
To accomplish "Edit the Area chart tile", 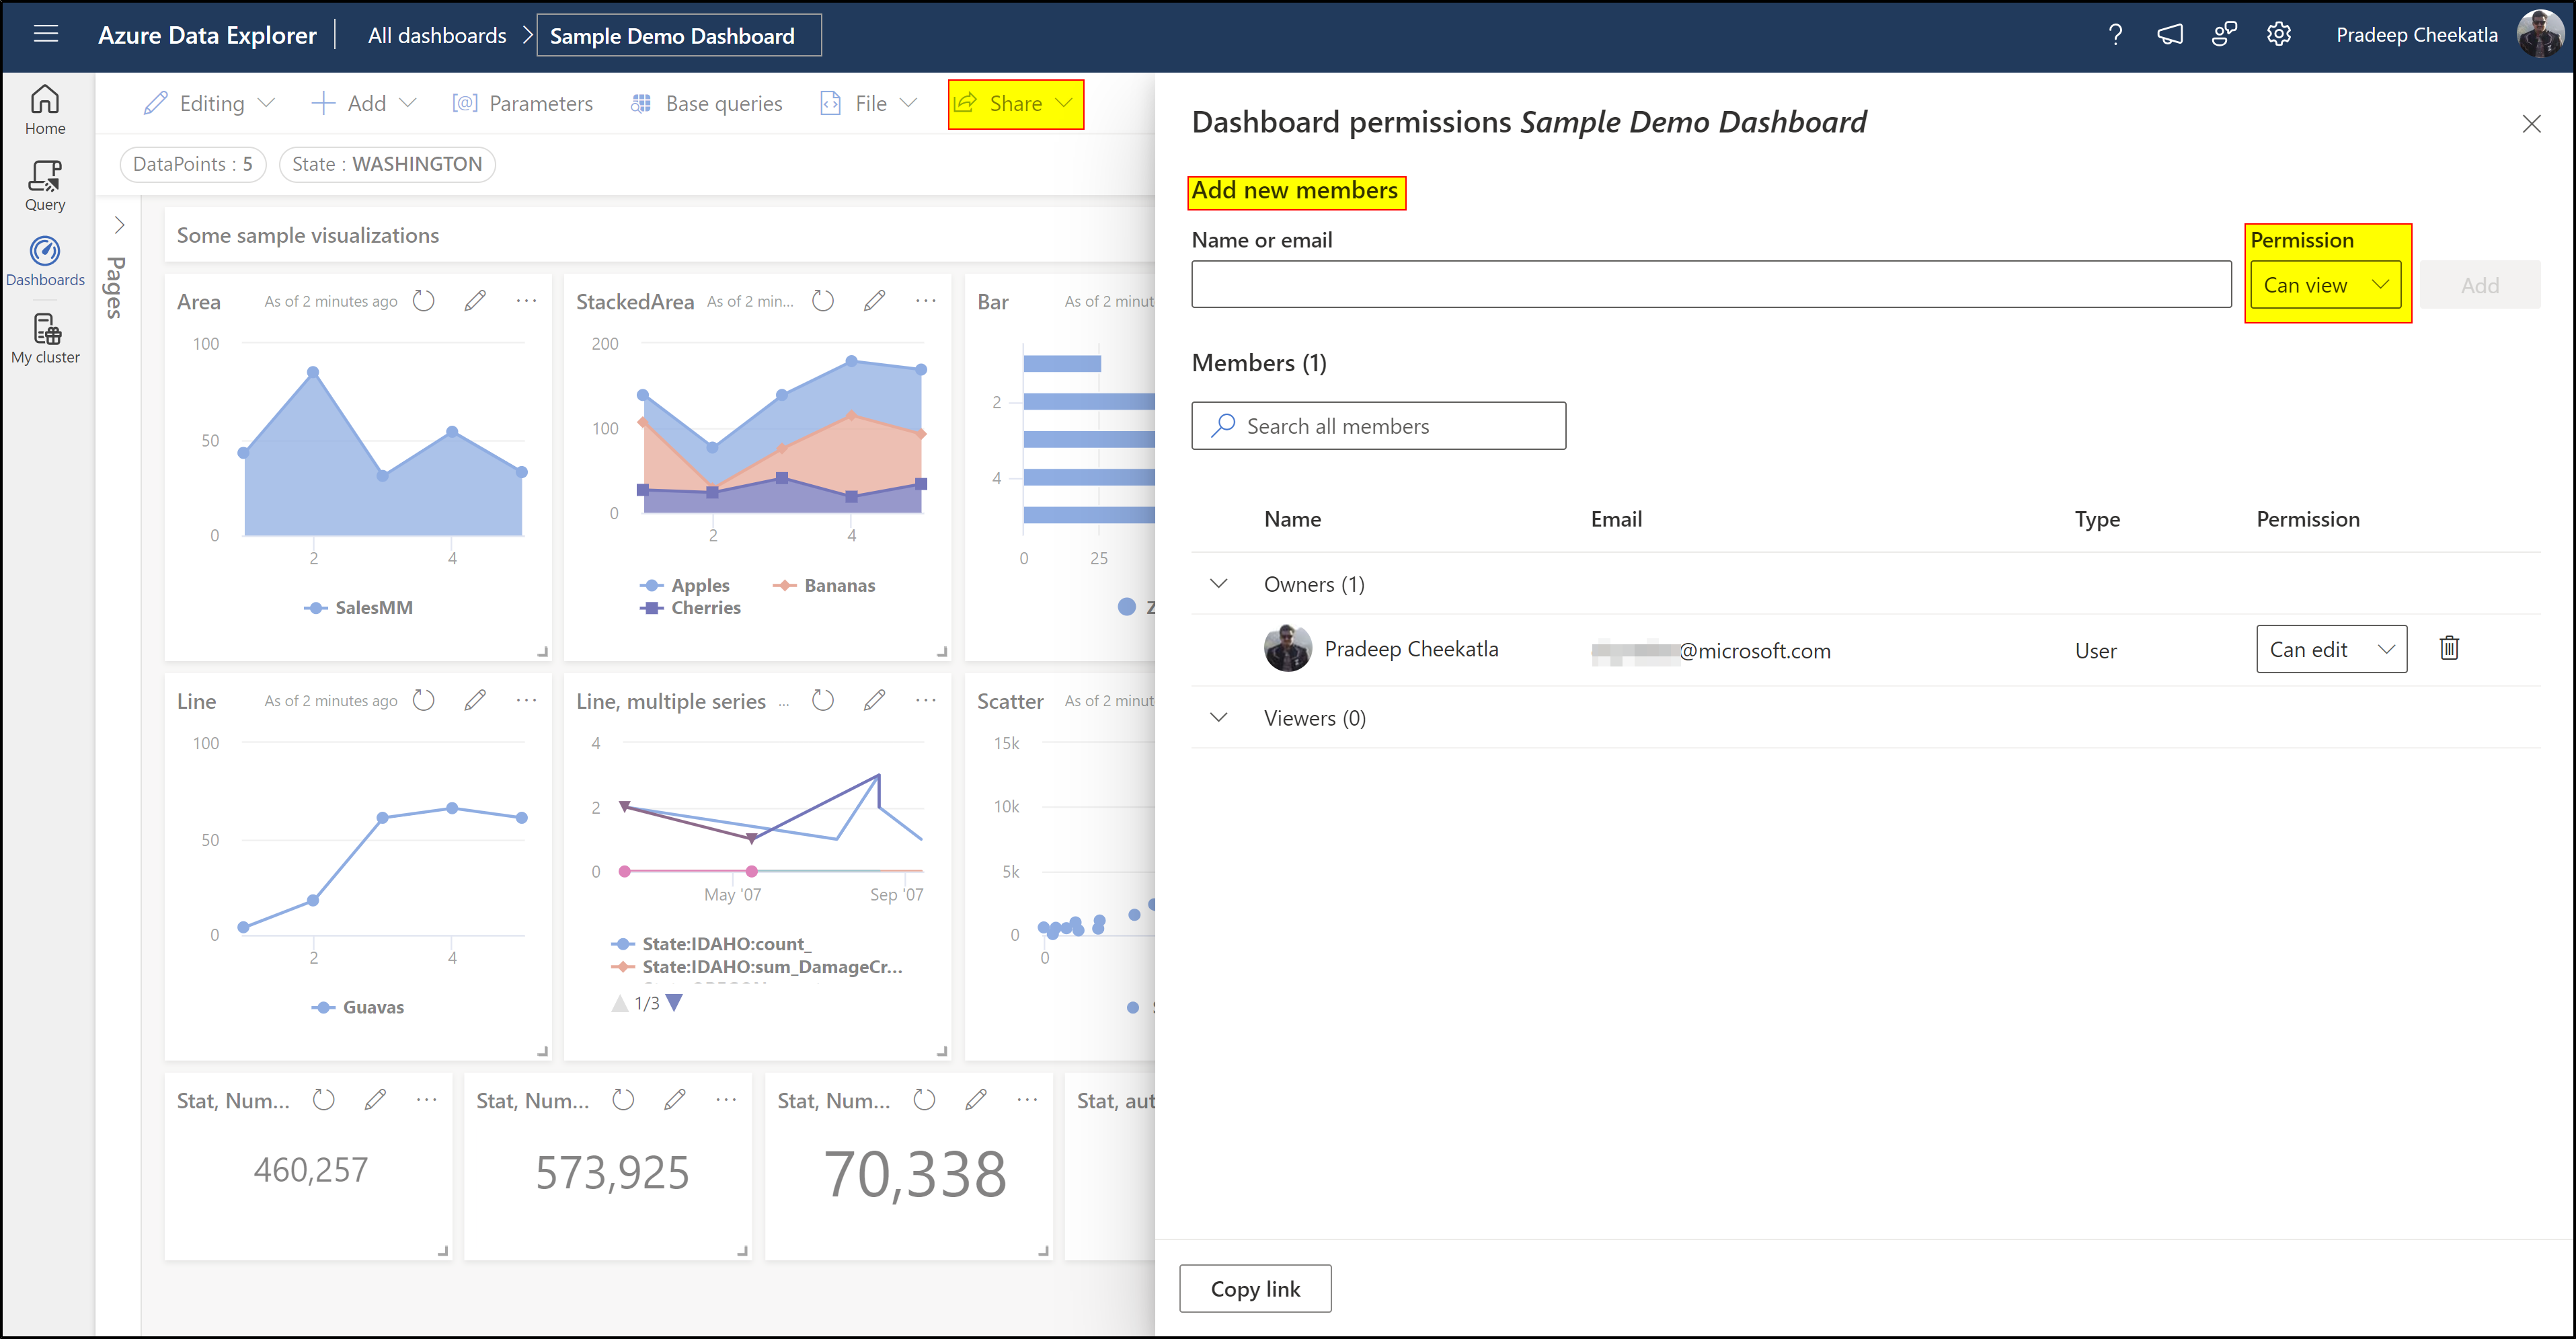I will click(x=475, y=301).
